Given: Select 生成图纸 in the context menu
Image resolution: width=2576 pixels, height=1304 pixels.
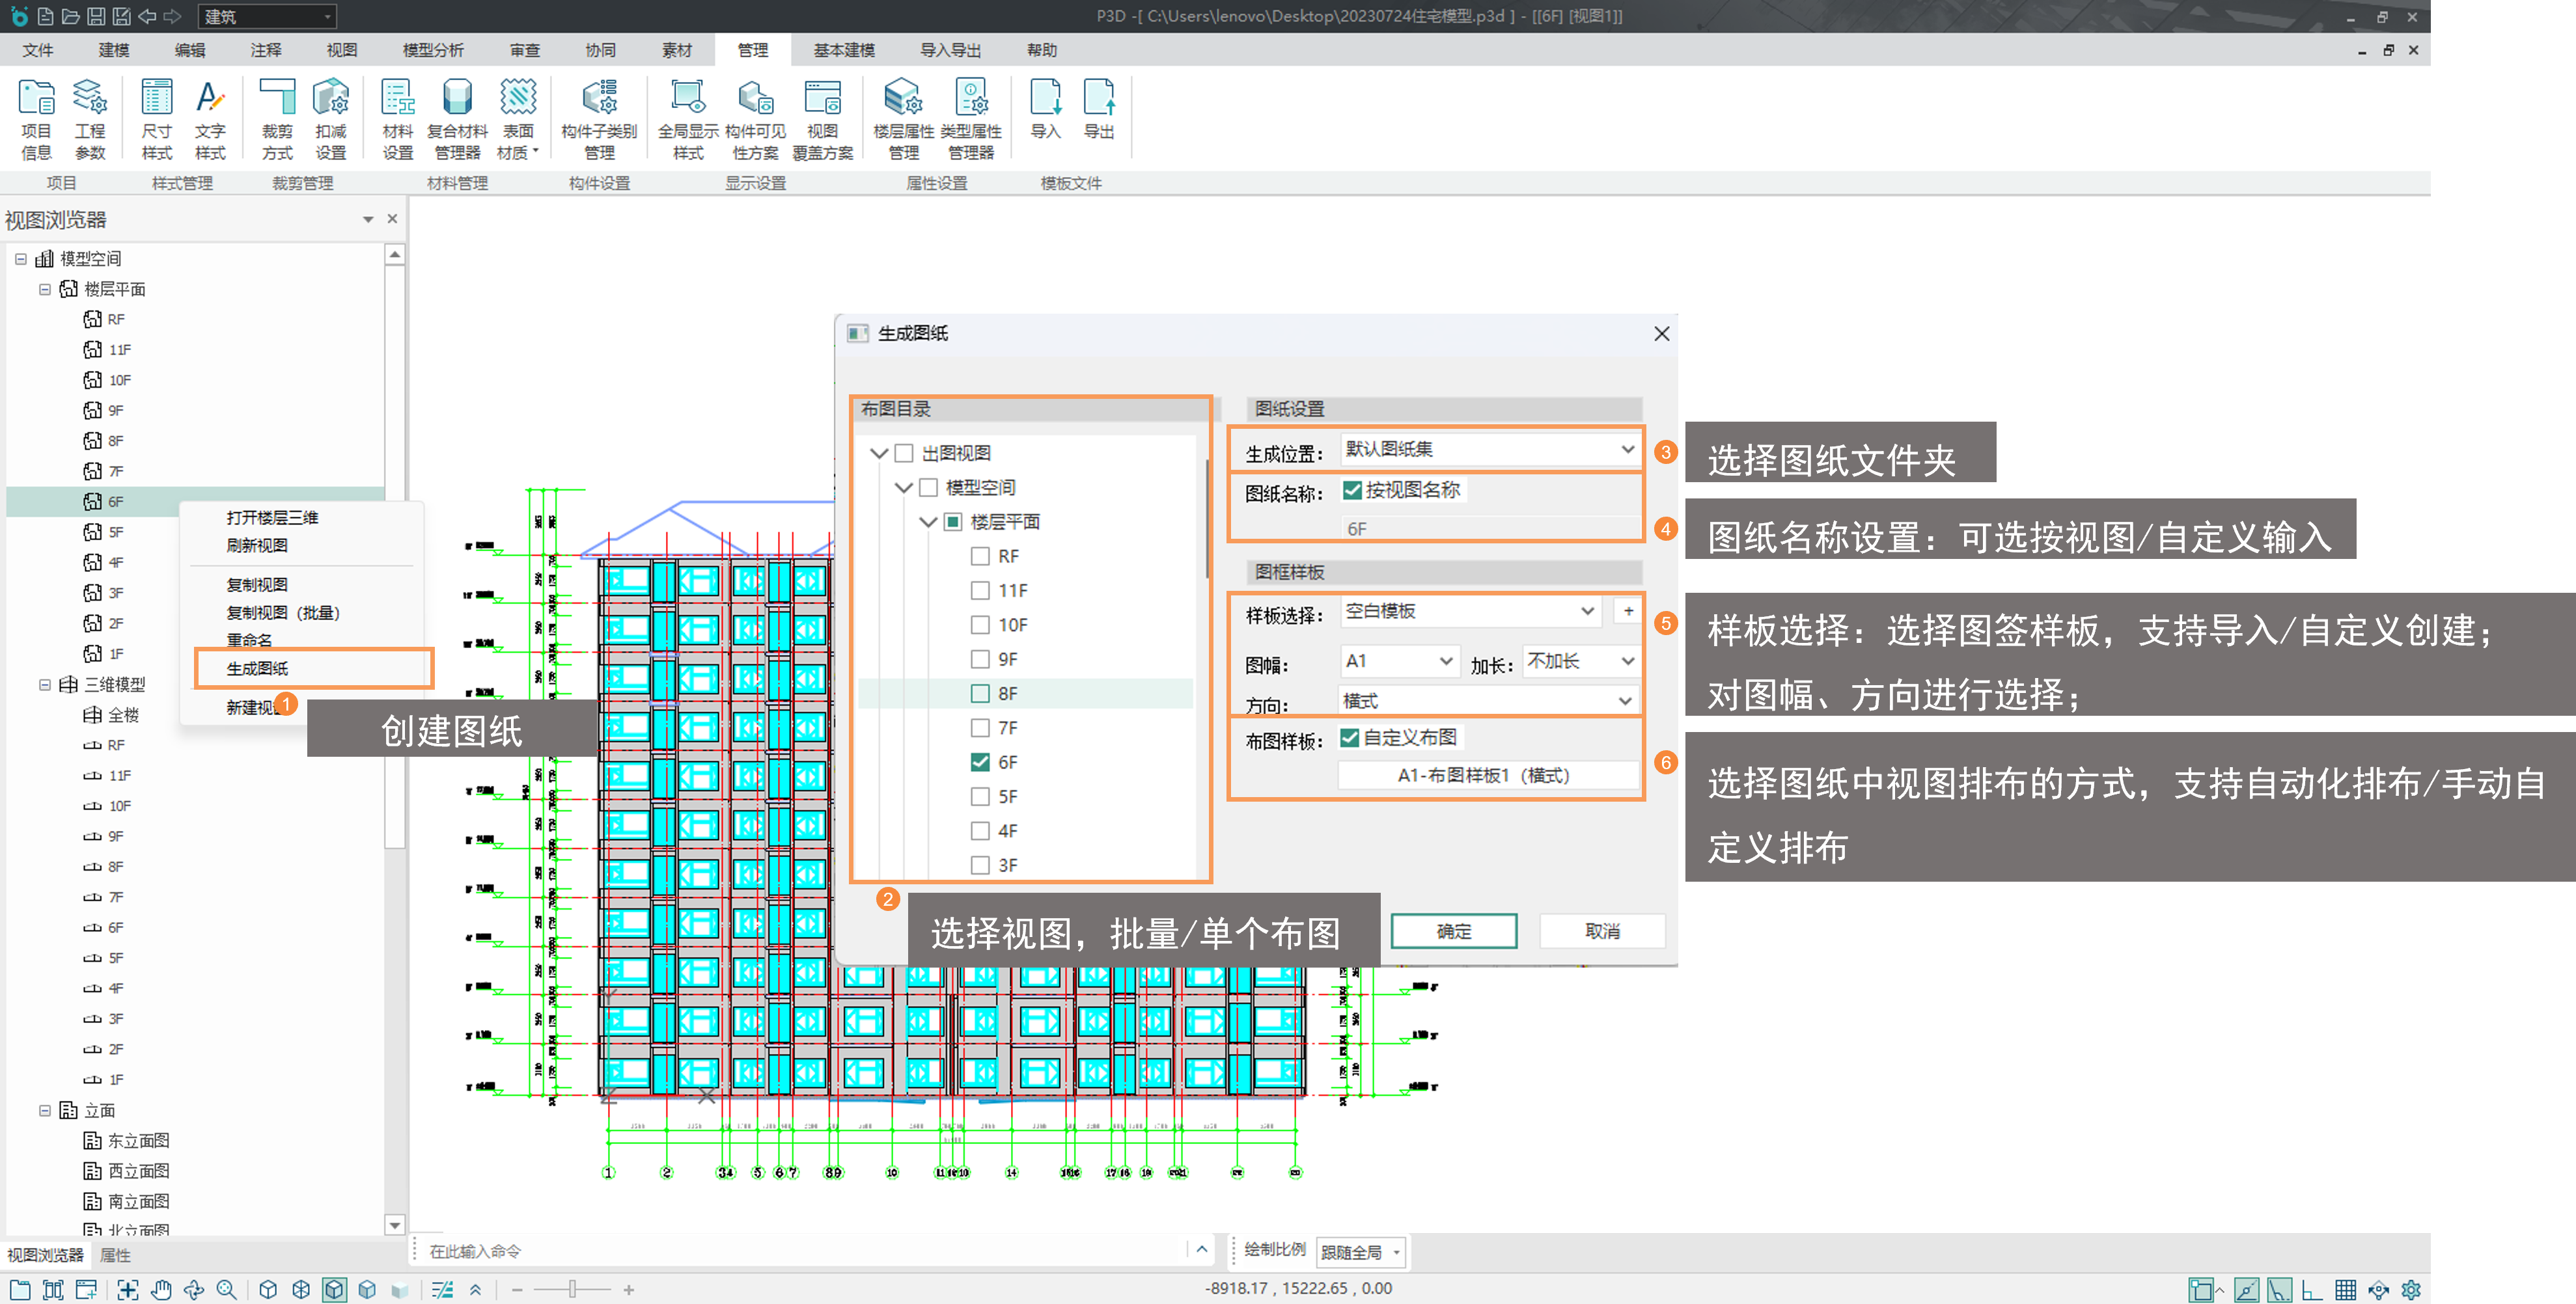Looking at the screenshot, I should coord(257,668).
